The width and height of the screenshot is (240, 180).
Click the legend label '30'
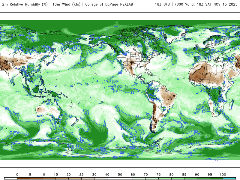tap(94, 175)
